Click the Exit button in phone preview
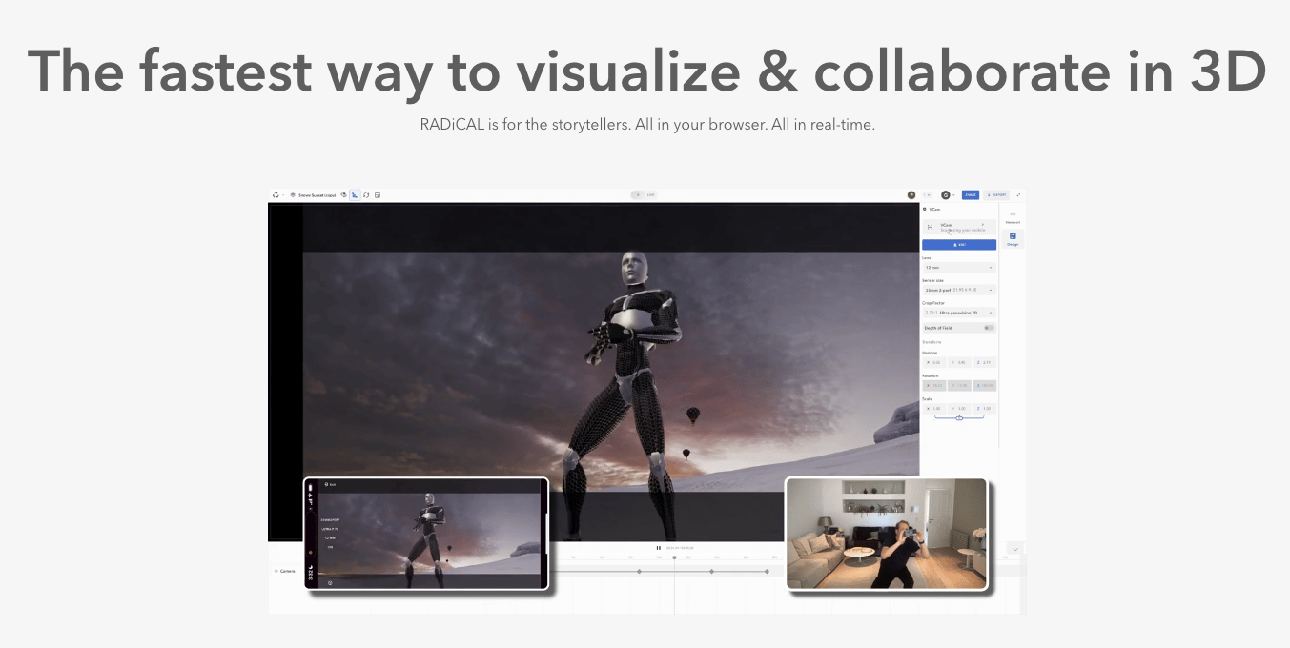The height and width of the screenshot is (648, 1290). (330, 484)
